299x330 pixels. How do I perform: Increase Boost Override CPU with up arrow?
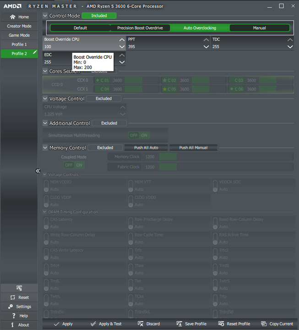[x=122, y=39]
